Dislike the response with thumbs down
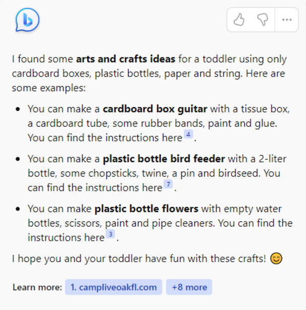The width and height of the screenshot is (306, 310). click(263, 20)
